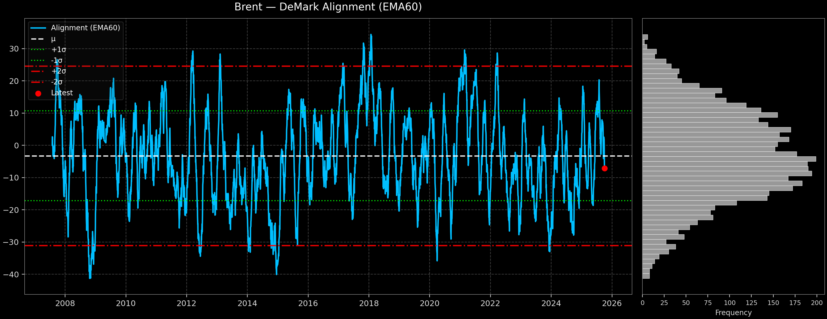Click the 30 y-axis tick label

[x=14, y=49]
